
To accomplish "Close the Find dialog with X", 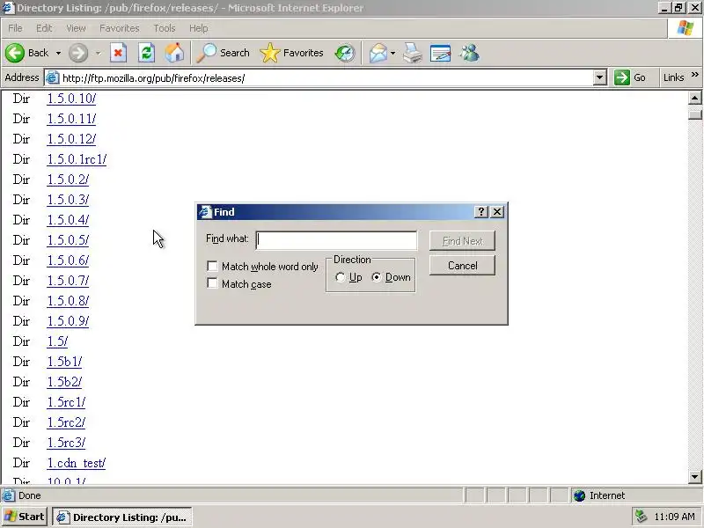I will (x=497, y=212).
